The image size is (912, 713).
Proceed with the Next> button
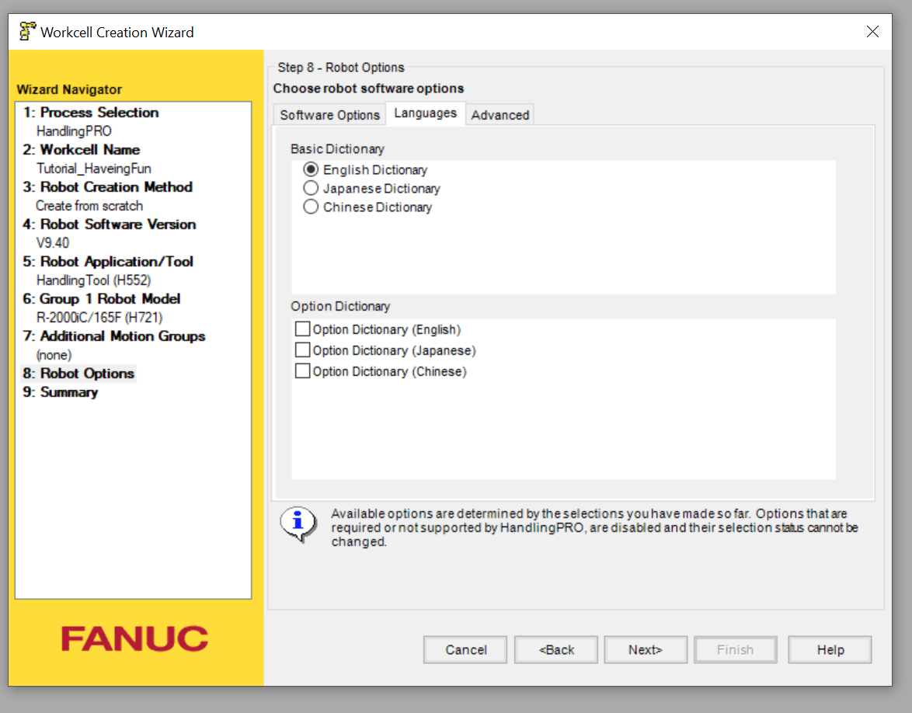coord(646,649)
